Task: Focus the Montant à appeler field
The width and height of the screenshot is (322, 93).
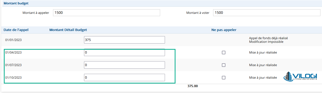Action: [107, 13]
